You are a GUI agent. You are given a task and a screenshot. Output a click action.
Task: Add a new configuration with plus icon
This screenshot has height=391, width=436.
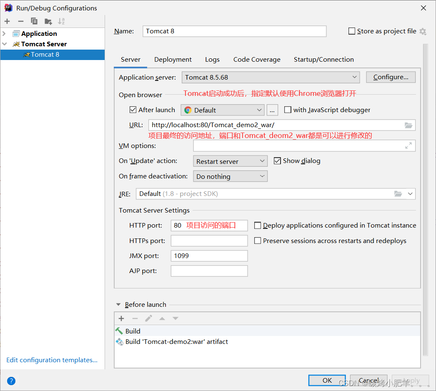tap(7, 21)
